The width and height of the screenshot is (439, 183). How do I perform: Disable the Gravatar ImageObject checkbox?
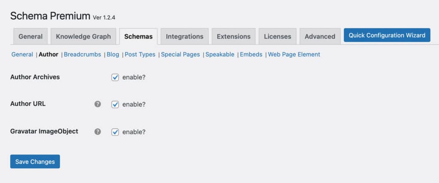[x=115, y=132]
